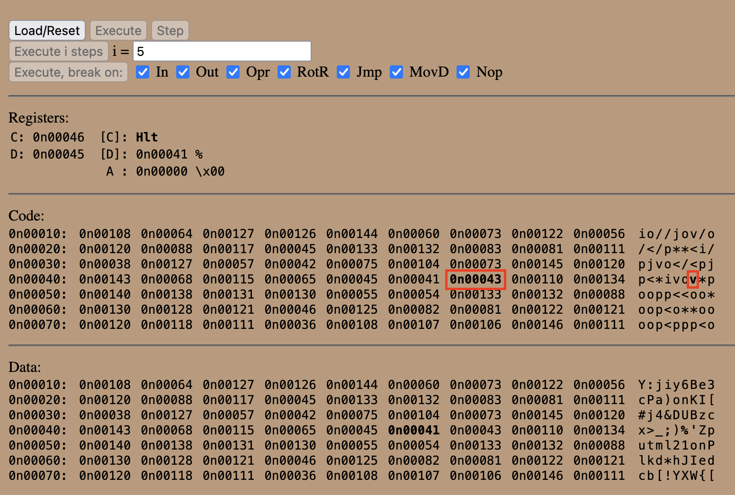This screenshot has height=495, width=735.
Task: Click 0n00056 in the Data section
Action: [599, 385]
